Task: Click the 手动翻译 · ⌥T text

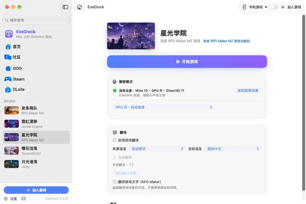Action: tap(123, 165)
